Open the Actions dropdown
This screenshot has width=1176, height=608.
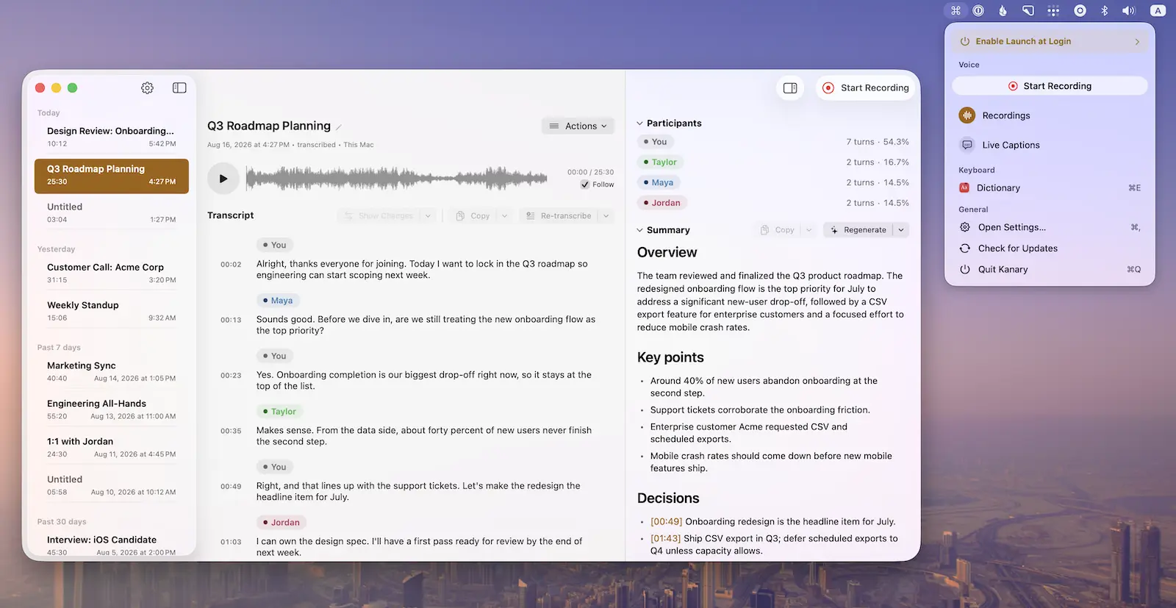point(578,126)
